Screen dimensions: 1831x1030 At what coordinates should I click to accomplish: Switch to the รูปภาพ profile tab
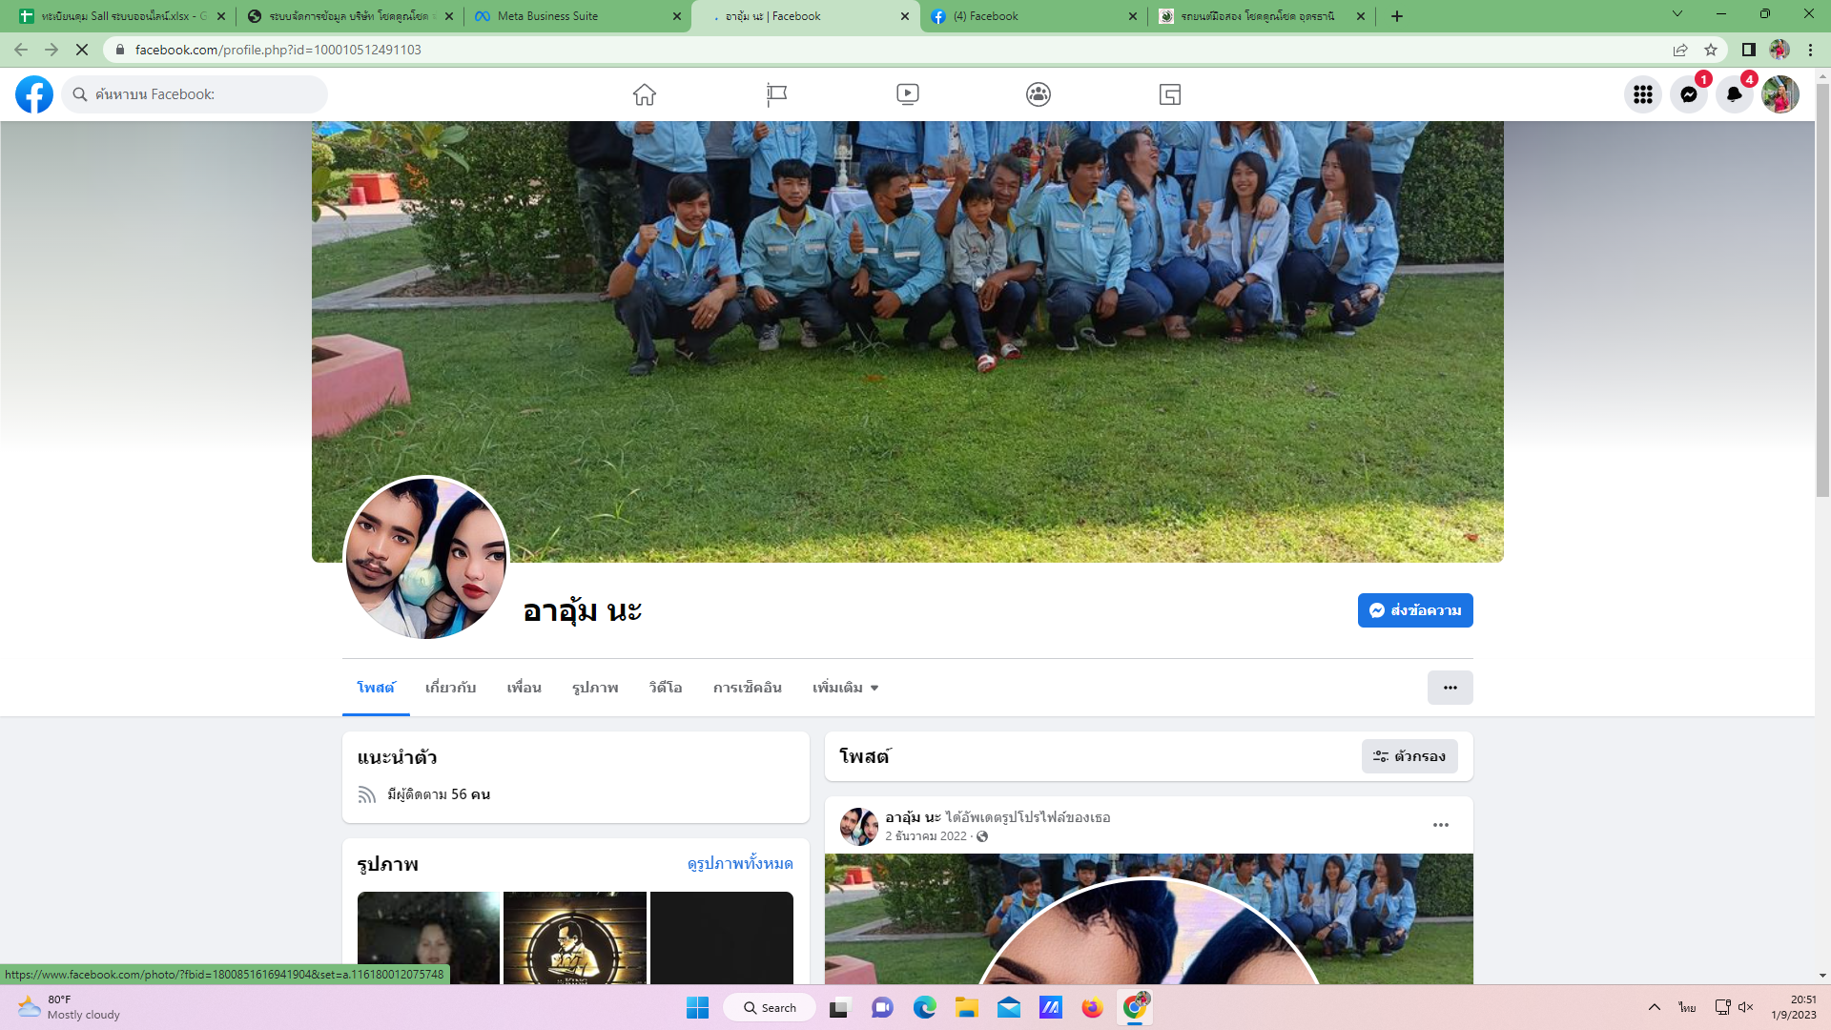(595, 688)
